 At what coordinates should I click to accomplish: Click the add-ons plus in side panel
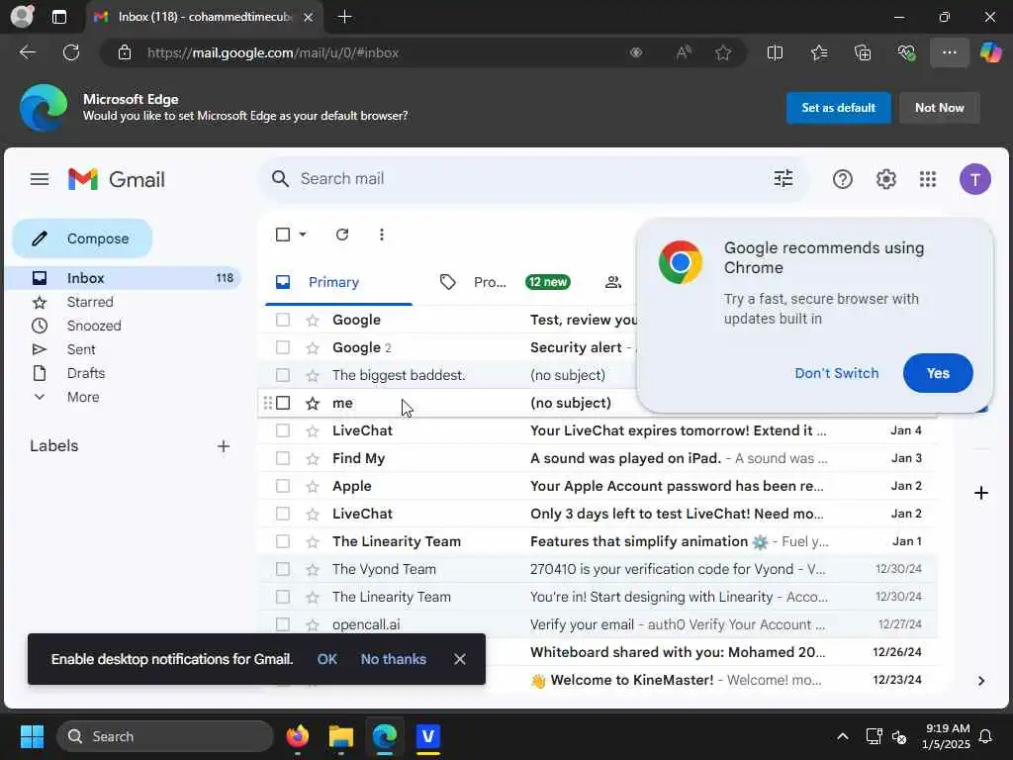(980, 493)
